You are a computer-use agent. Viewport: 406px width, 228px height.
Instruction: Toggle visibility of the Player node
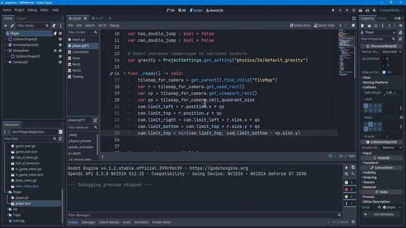pos(60,34)
